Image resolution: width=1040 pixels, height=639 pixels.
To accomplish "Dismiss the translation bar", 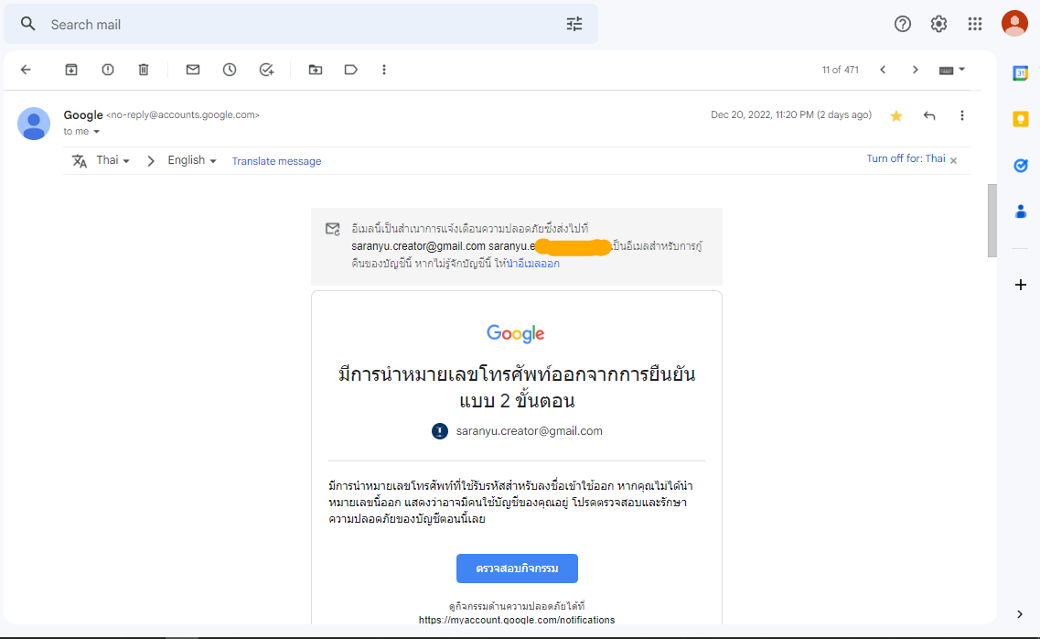I will click(x=954, y=160).
